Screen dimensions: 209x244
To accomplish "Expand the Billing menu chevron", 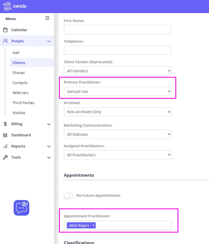I will 49,124.
